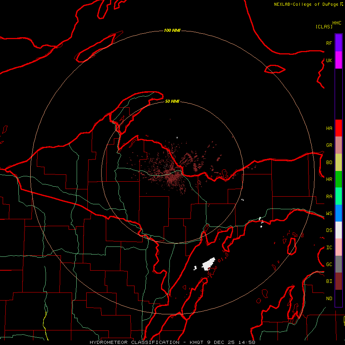Click the GC legend label
345x345 pixels.
(329, 264)
